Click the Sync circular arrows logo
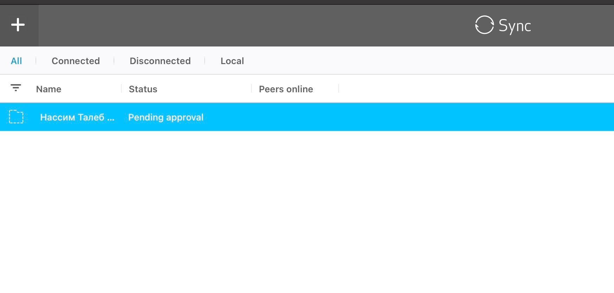 pos(484,25)
